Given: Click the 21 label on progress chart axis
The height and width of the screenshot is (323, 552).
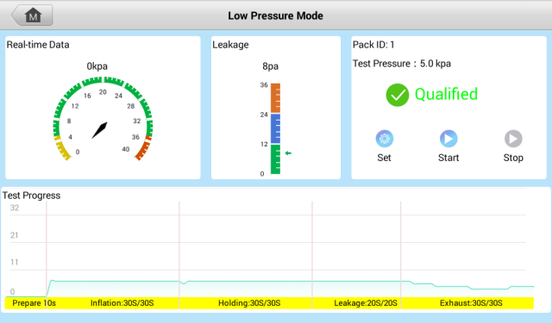Looking at the screenshot, I should (x=14, y=235).
